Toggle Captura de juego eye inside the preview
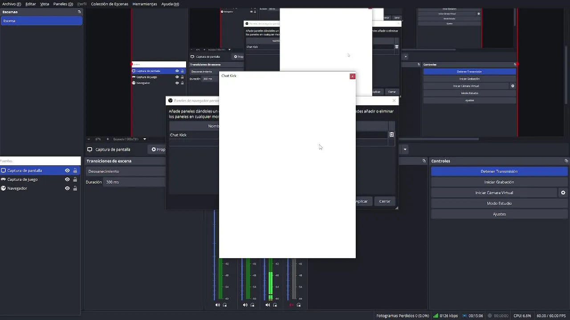Screen dimensions: 570x320 177,77
